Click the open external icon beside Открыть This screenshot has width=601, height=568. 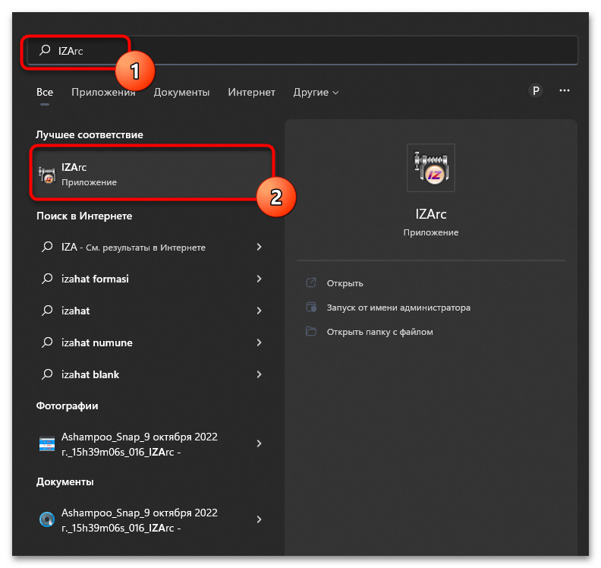[311, 282]
